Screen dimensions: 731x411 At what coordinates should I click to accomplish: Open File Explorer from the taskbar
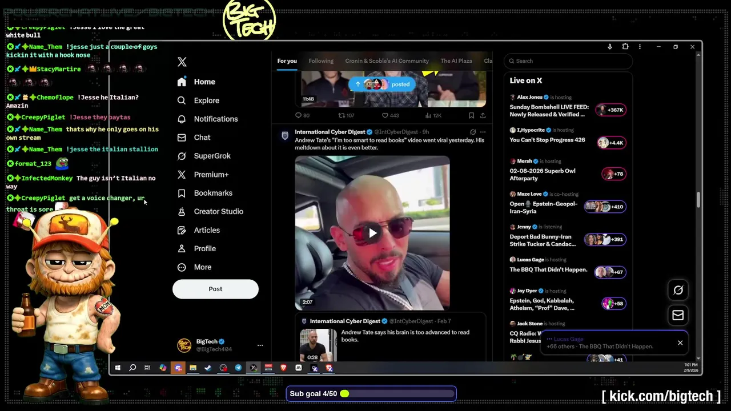(193, 368)
